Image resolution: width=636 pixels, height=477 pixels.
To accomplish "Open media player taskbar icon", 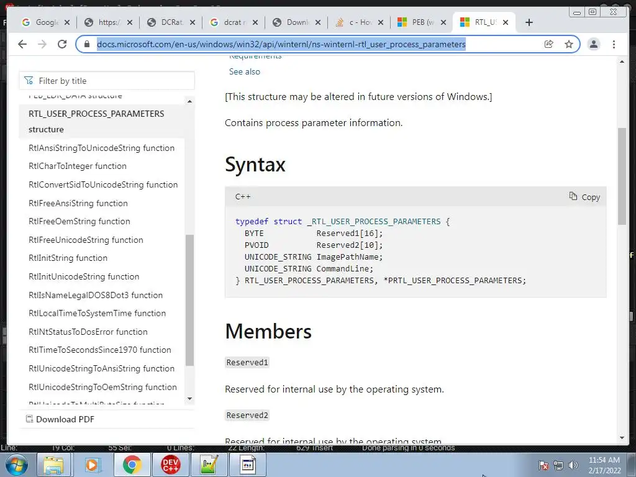I will pyautogui.click(x=92, y=465).
